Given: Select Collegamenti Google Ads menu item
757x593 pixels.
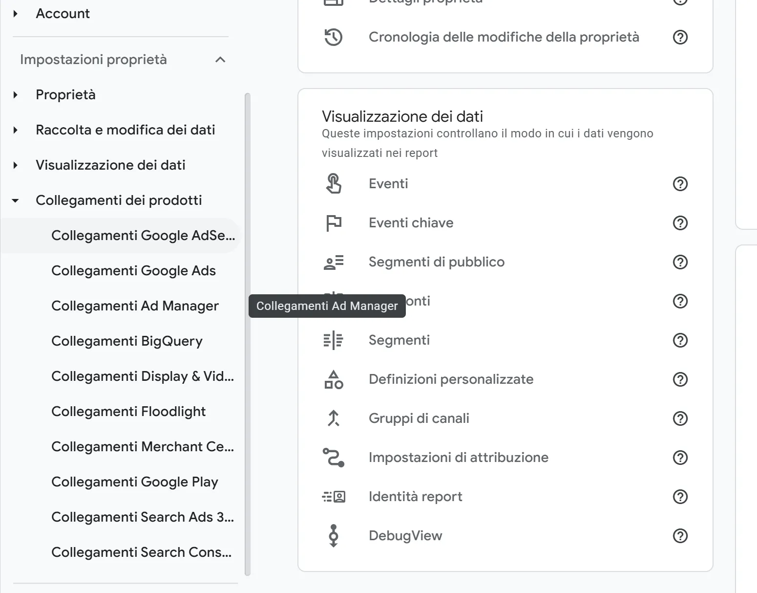Looking at the screenshot, I should 133,271.
